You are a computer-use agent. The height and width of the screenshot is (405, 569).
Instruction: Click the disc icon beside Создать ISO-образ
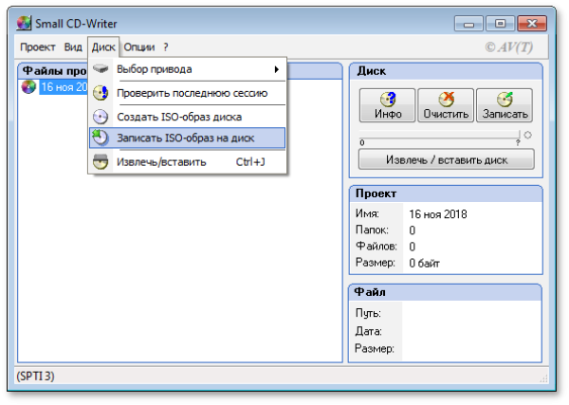coord(101,117)
